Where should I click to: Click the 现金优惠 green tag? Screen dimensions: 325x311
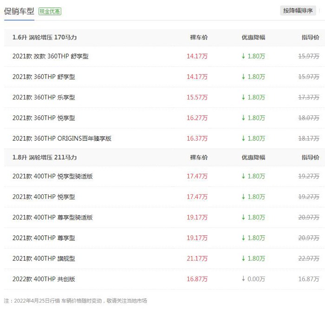[50, 11]
